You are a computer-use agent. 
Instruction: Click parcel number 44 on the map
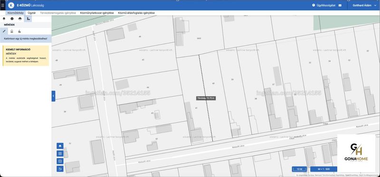(x=148, y=87)
